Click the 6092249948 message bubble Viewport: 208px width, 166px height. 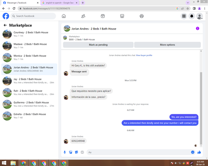coord(78,141)
